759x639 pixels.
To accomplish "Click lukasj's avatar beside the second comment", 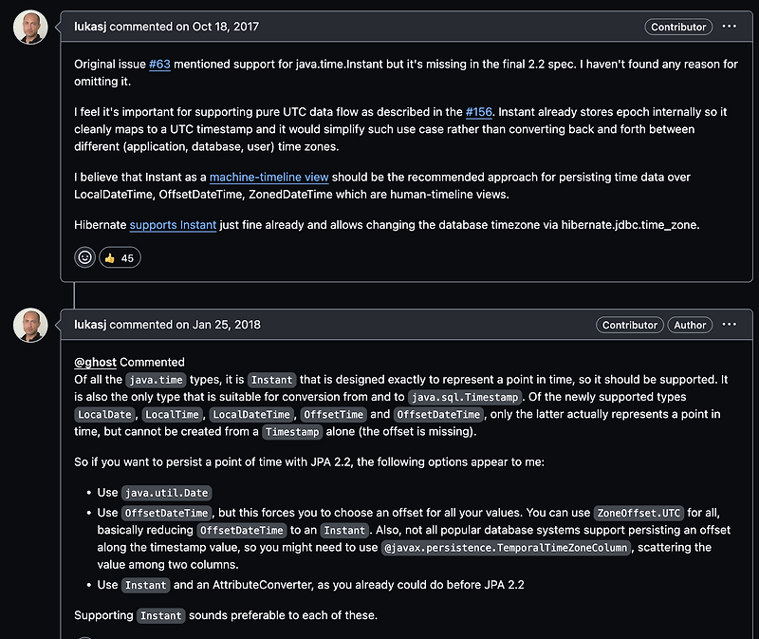I will pos(30,326).
